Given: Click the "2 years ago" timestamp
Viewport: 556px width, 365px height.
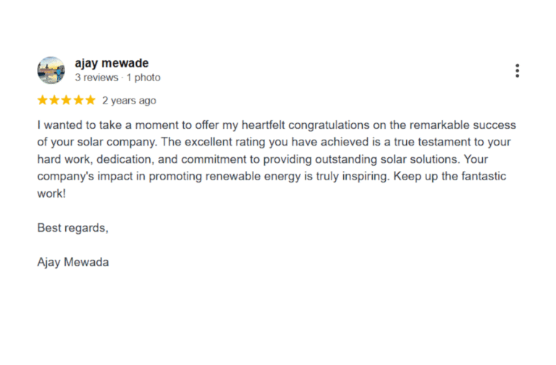Looking at the screenshot, I should [129, 101].
